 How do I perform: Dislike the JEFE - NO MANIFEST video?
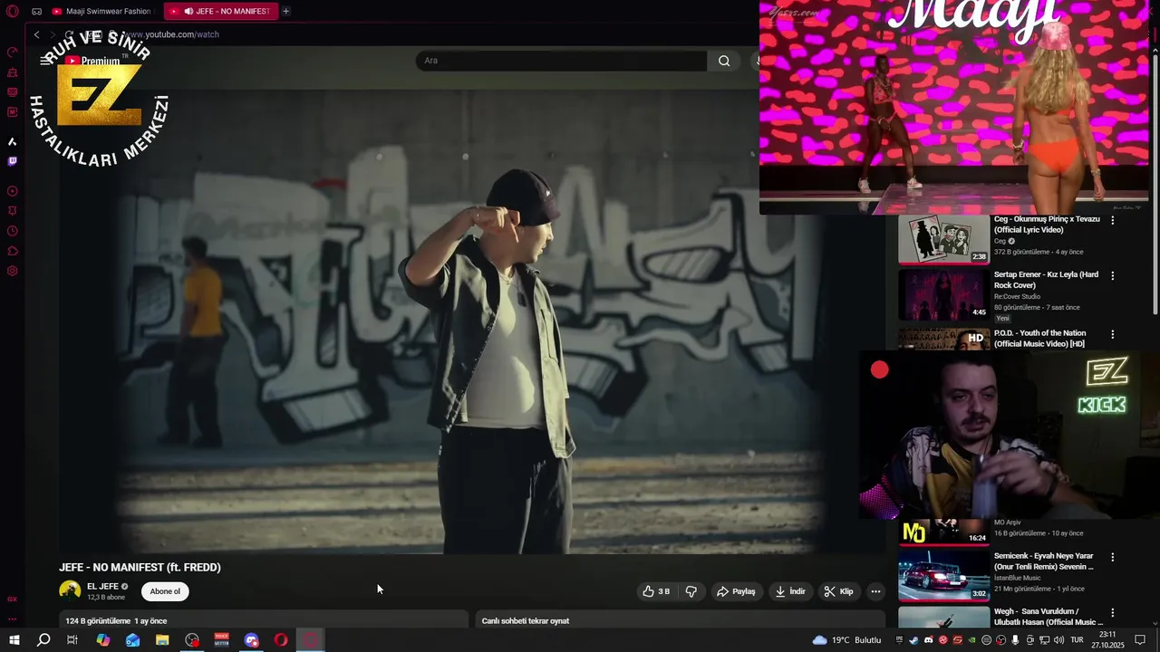click(691, 591)
